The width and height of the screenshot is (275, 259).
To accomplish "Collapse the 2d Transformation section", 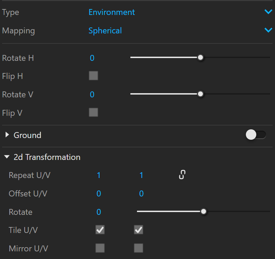I will (7, 157).
